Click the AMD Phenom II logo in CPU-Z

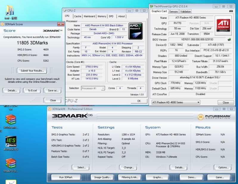(136, 31)
